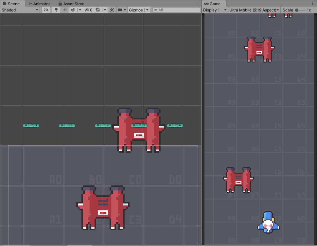Viewport: 317px width, 246px height.
Task: Click lower red enemy in Game view
Action: (x=238, y=180)
